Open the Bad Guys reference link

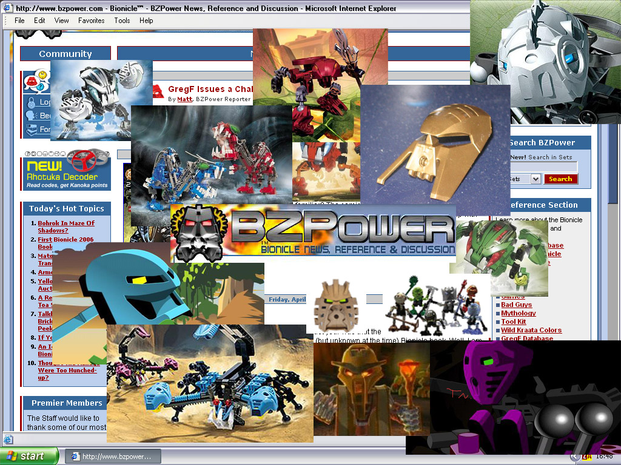tap(517, 305)
